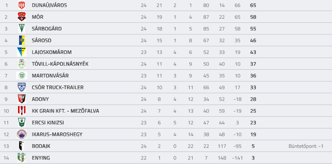
Task: Open the Enying green-orange striped badge
Action: click(22, 157)
